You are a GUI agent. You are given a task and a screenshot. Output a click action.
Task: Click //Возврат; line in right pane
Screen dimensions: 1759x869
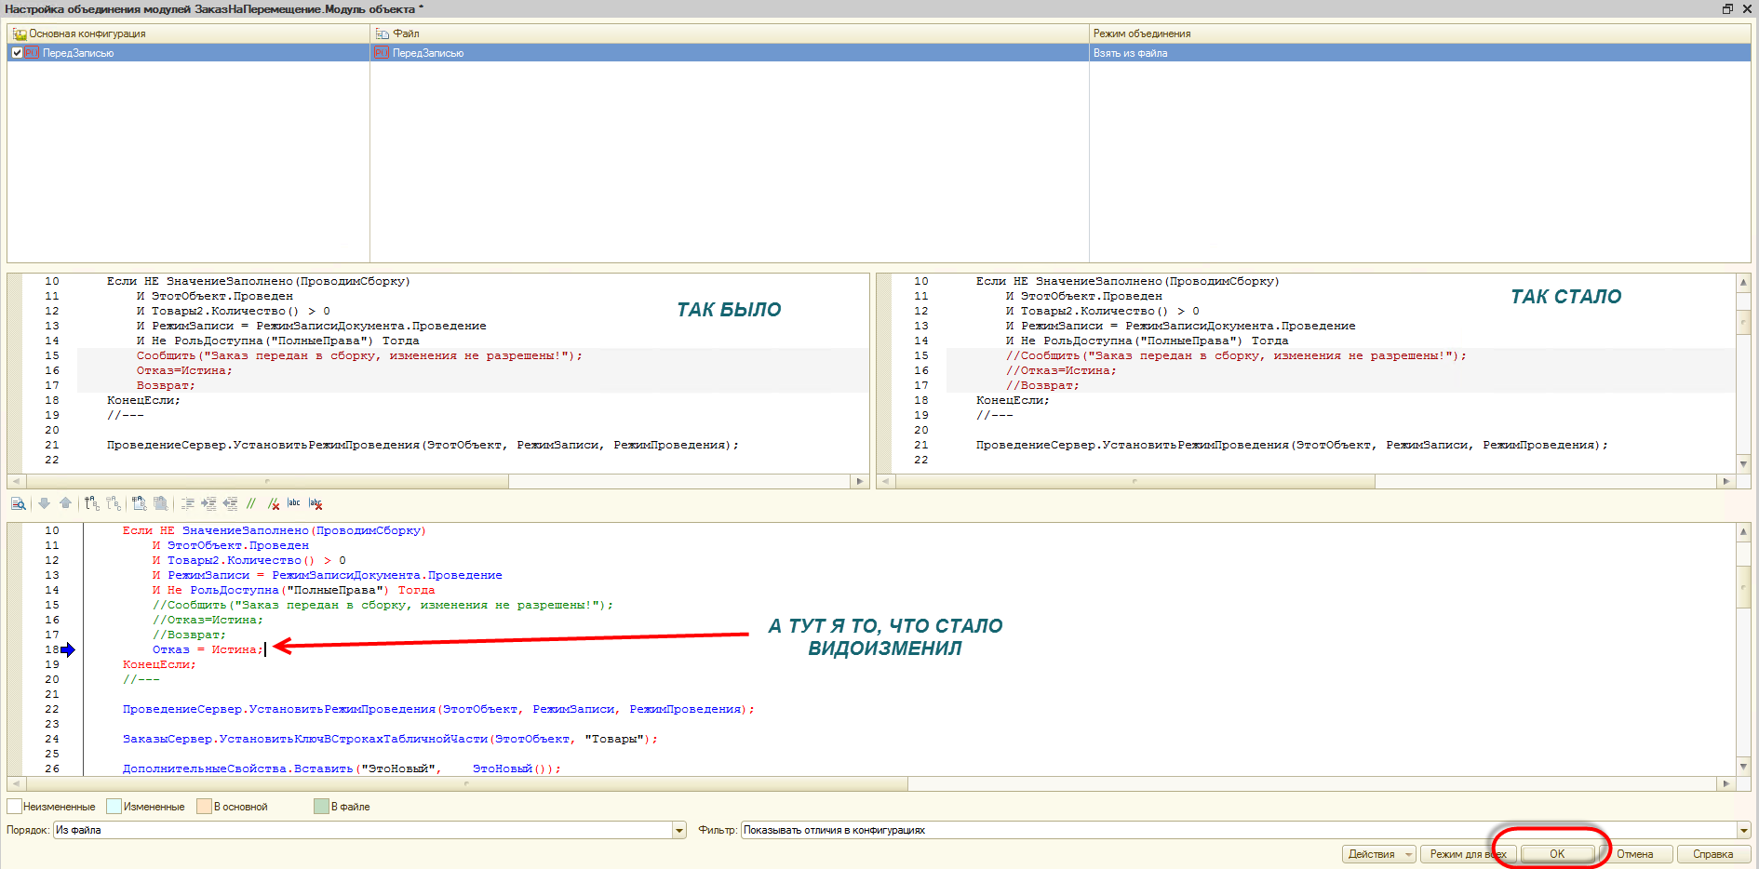tap(1042, 385)
